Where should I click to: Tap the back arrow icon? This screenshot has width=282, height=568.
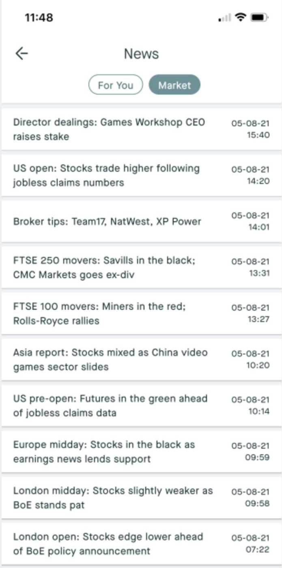22,54
